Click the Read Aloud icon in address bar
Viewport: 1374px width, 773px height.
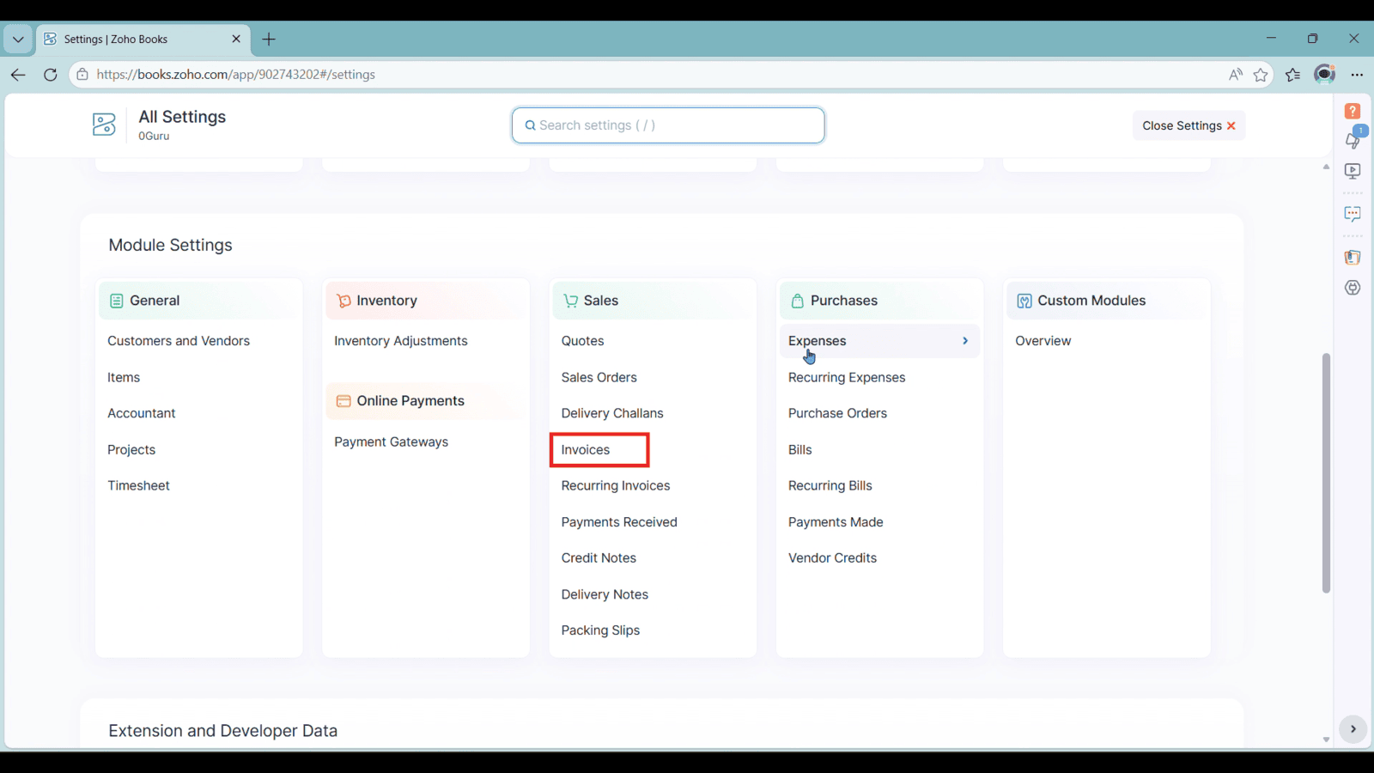pos(1235,75)
